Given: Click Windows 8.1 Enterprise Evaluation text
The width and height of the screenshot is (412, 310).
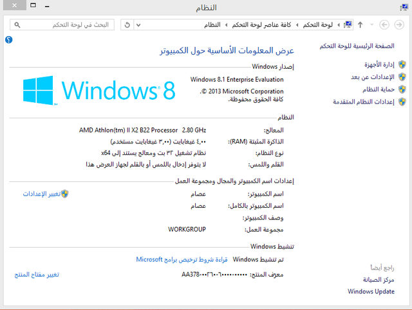Looking at the screenshot, I should click(237, 79).
